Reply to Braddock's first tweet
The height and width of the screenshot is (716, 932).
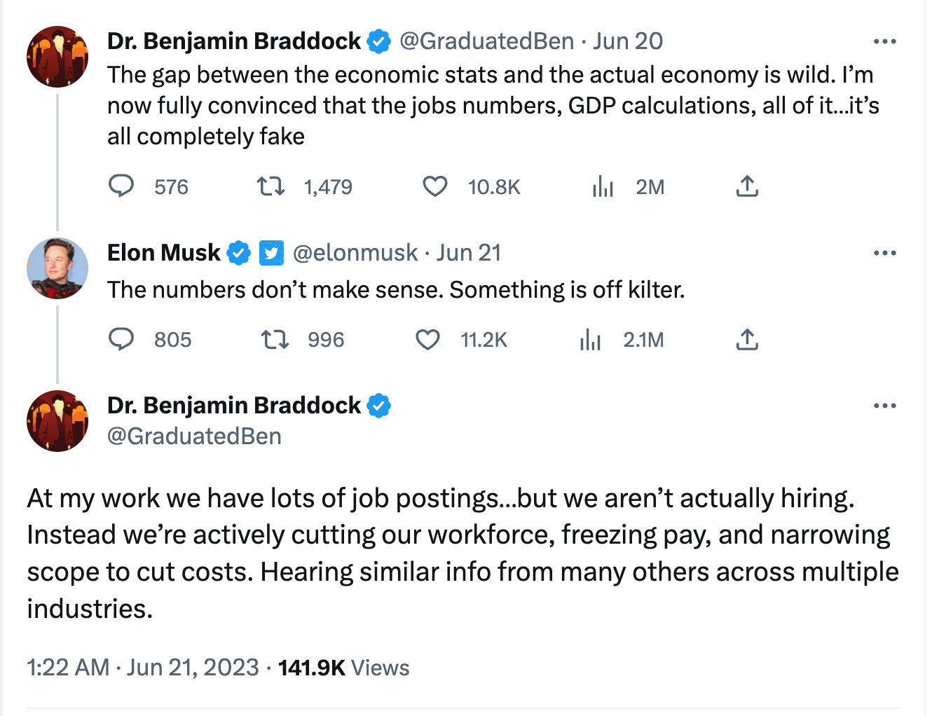[122, 186]
